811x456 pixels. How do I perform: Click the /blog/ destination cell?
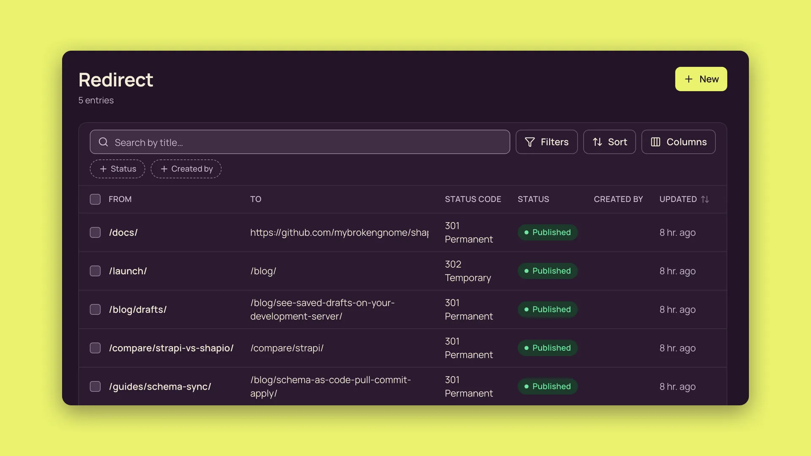pyautogui.click(x=263, y=271)
